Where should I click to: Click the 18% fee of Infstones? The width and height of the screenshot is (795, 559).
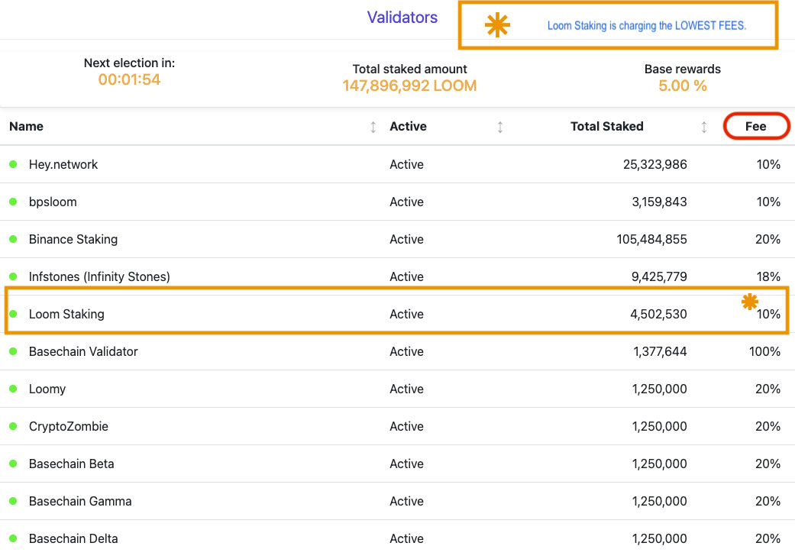click(768, 276)
